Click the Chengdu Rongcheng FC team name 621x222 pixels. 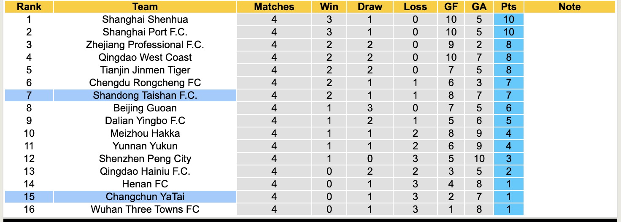145,83
